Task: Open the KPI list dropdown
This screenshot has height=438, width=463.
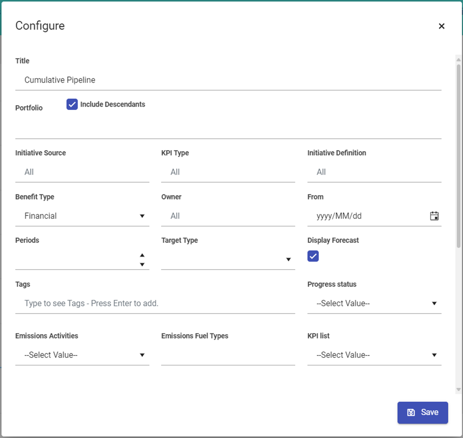Action: click(x=374, y=355)
